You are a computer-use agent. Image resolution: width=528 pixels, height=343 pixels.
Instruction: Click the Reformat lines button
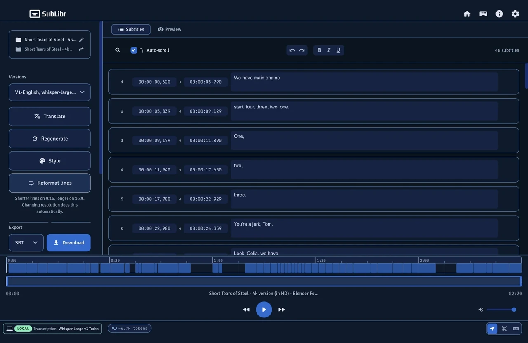click(x=49, y=183)
